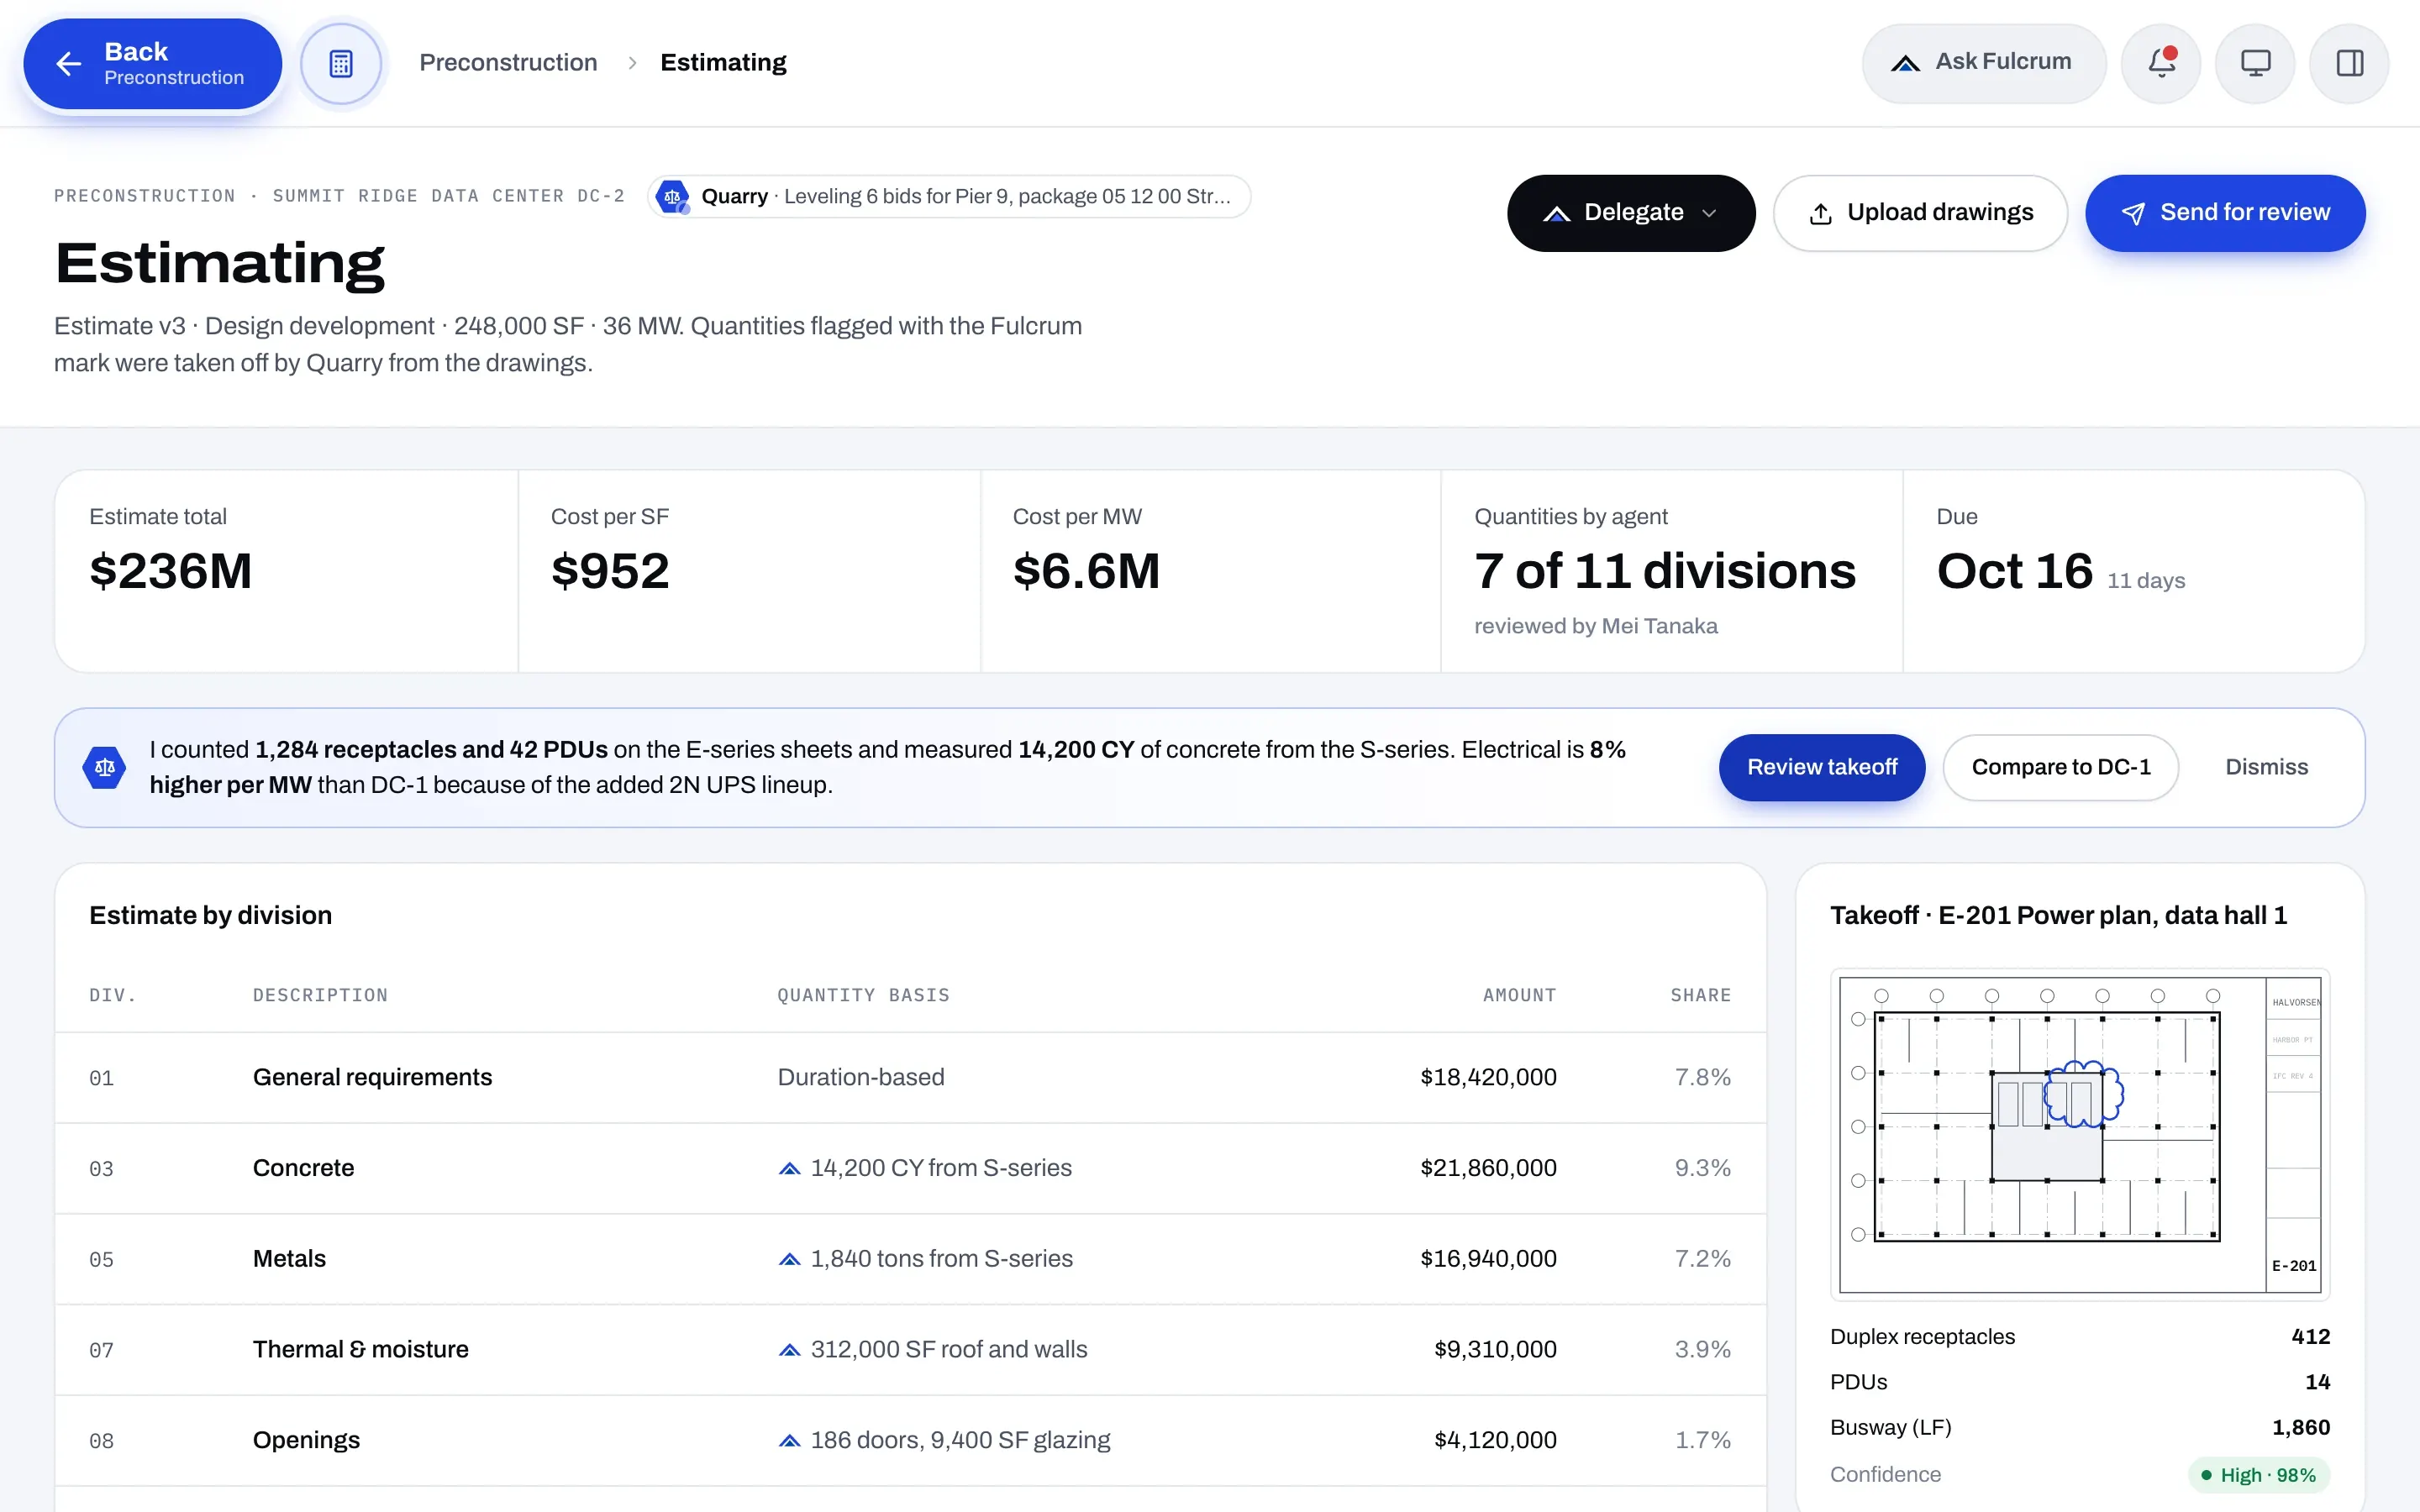Toggle the side panel icon
Screen dimensions: 2420x1512
(2349, 63)
